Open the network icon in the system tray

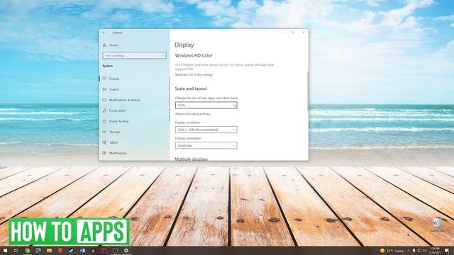coord(419,251)
